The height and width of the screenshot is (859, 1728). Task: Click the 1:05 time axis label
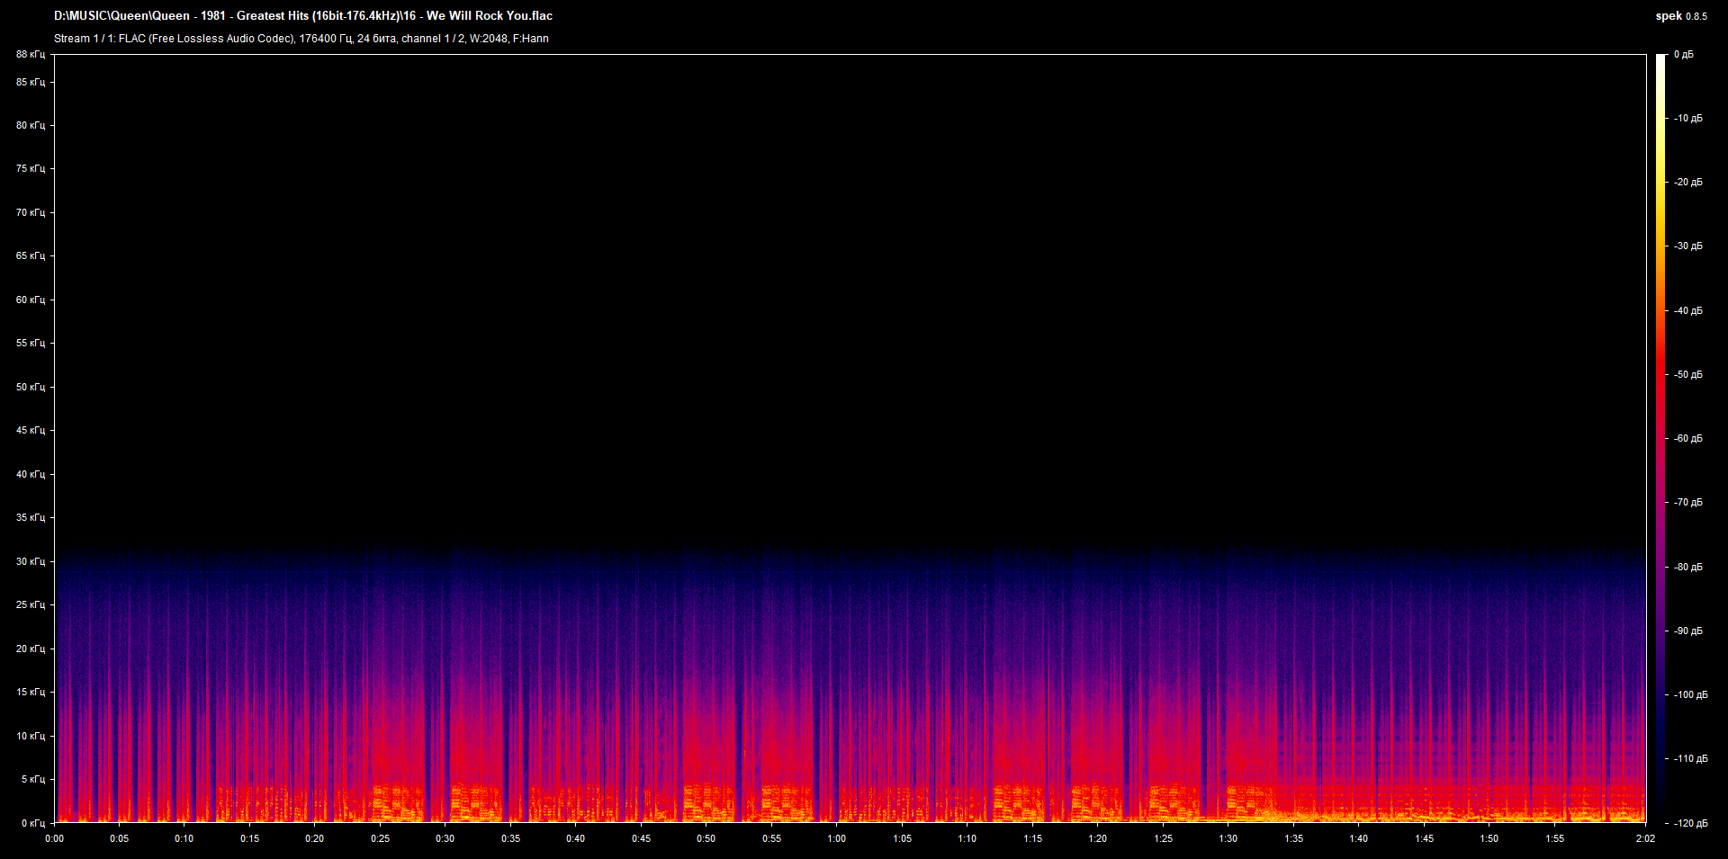[x=903, y=838]
